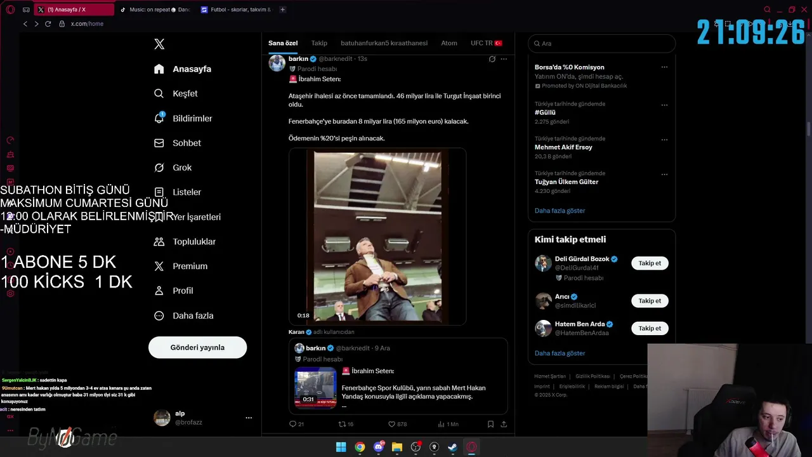812x457 pixels.
Task: Open options for #Güllü trend
Action: (664, 105)
